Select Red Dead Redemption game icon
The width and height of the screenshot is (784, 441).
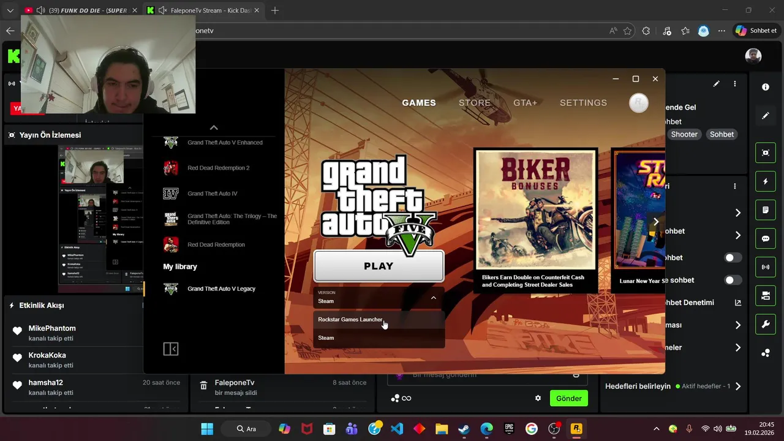tap(170, 244)
